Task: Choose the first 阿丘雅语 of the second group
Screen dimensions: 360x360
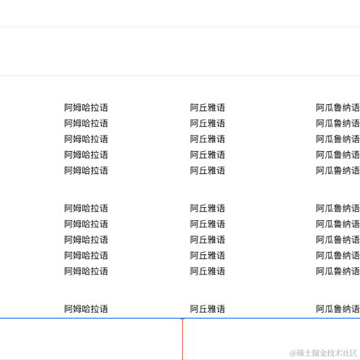Action: click(207, 208)
